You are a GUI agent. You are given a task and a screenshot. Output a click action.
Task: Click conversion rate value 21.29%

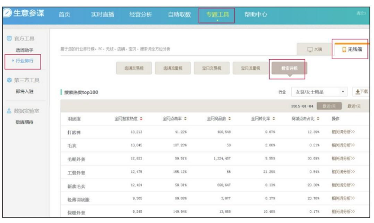point(269,172)
